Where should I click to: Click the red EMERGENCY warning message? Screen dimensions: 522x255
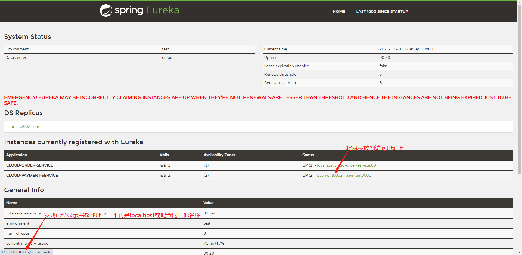tap(258, 100)
